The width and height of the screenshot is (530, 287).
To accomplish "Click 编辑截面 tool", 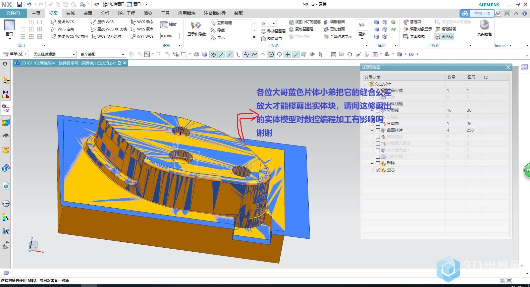I will (334, 22).
